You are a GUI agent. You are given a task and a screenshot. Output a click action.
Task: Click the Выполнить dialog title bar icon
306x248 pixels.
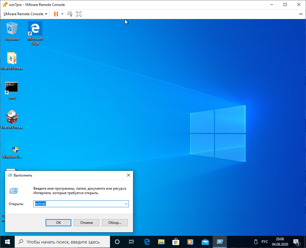coord(10,175)
